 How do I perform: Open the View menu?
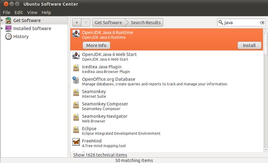point(32,12)
